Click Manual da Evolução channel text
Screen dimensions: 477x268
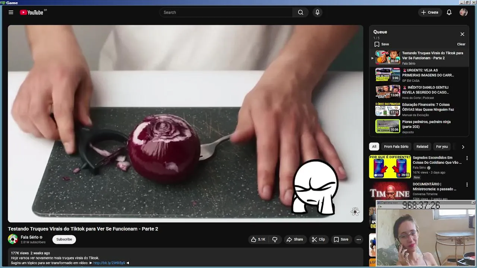point(416,115)
